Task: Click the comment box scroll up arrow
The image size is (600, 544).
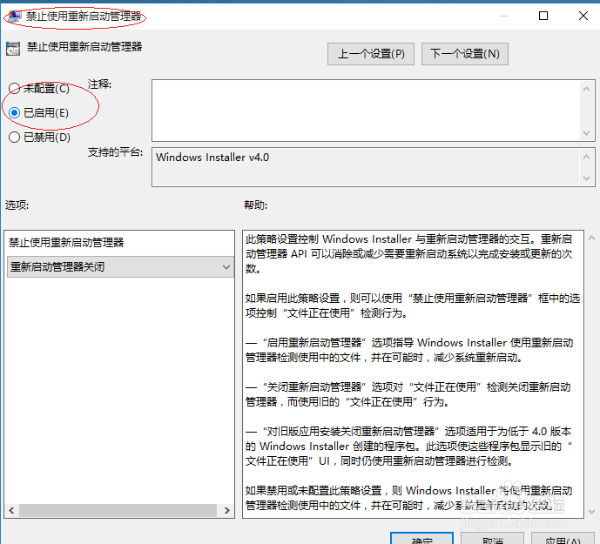Action: click(586, 89)
